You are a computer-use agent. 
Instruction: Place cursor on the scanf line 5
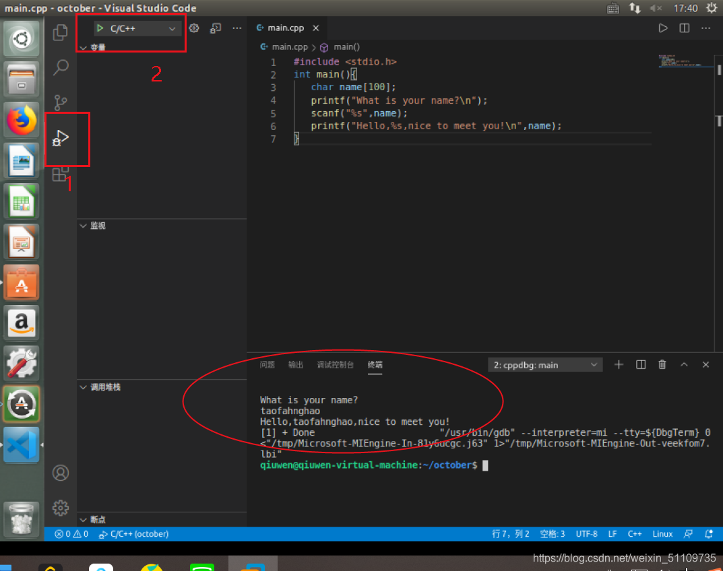coord(358,113)
